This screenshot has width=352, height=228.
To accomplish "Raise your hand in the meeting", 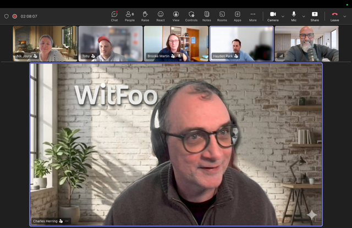I will click(x=145, y=16).
